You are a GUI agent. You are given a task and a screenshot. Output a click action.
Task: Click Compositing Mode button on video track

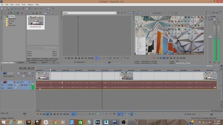click(x=27, y=76)
